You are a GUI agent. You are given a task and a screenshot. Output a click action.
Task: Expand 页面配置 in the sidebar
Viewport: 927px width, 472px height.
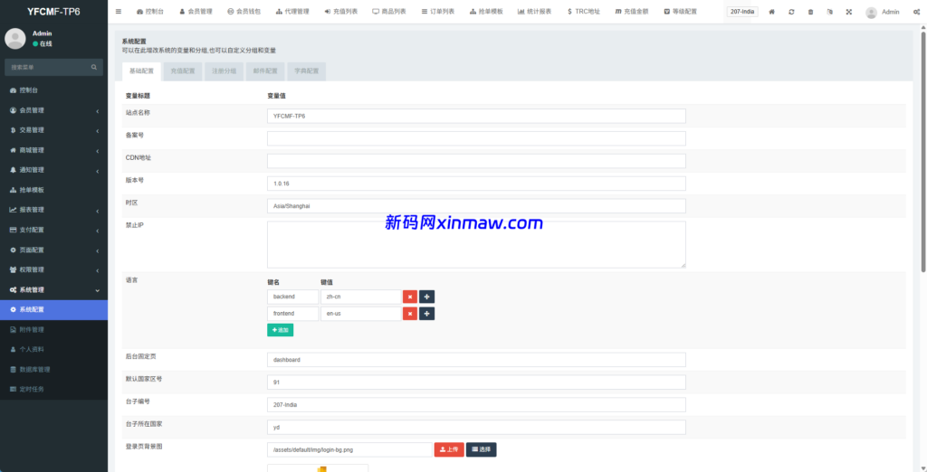(x=53, y=250)
